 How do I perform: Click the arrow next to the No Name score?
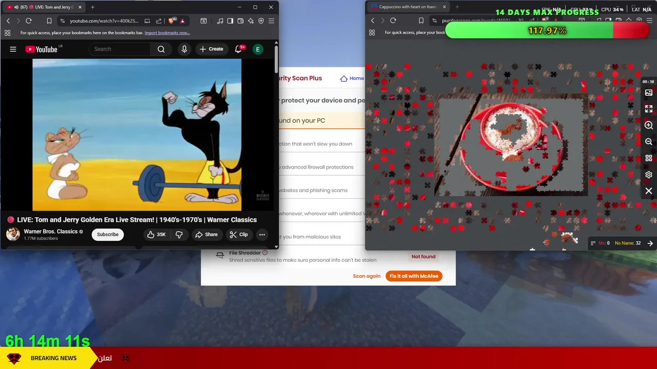click(x=650, y=243)
